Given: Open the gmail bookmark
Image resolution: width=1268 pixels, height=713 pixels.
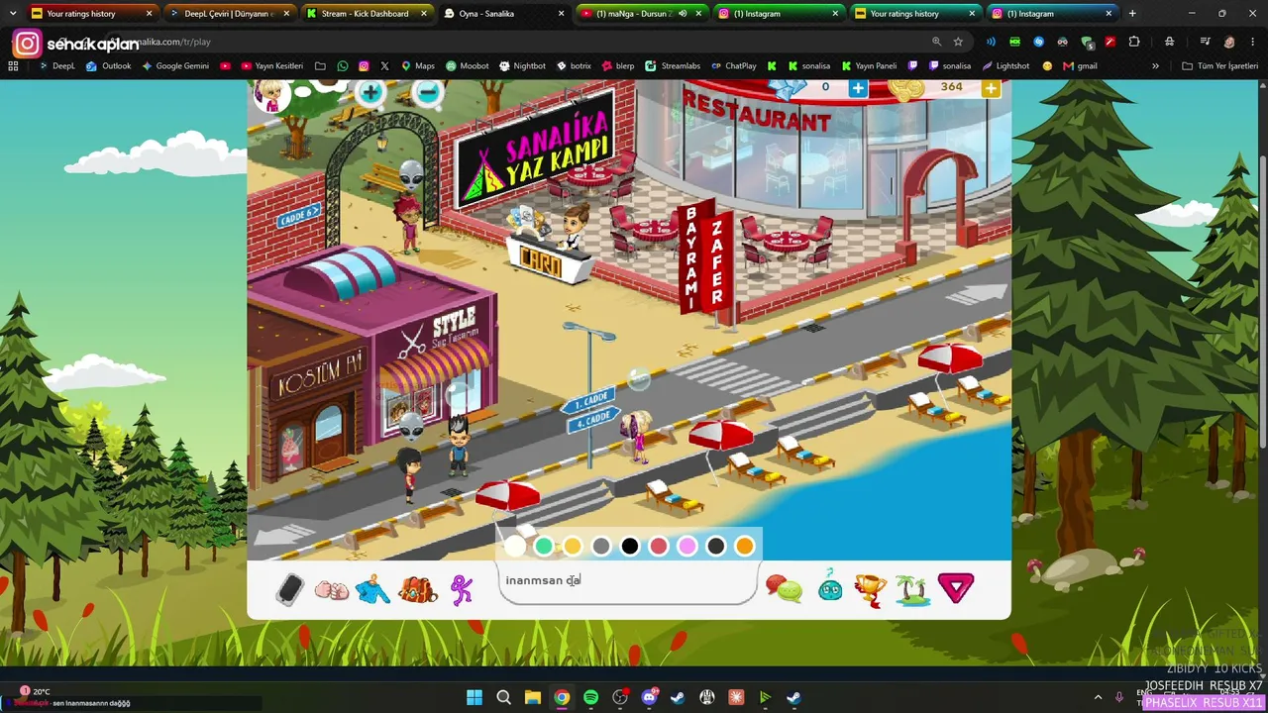Looking at the screenshot, I should tap(1080, 66).
